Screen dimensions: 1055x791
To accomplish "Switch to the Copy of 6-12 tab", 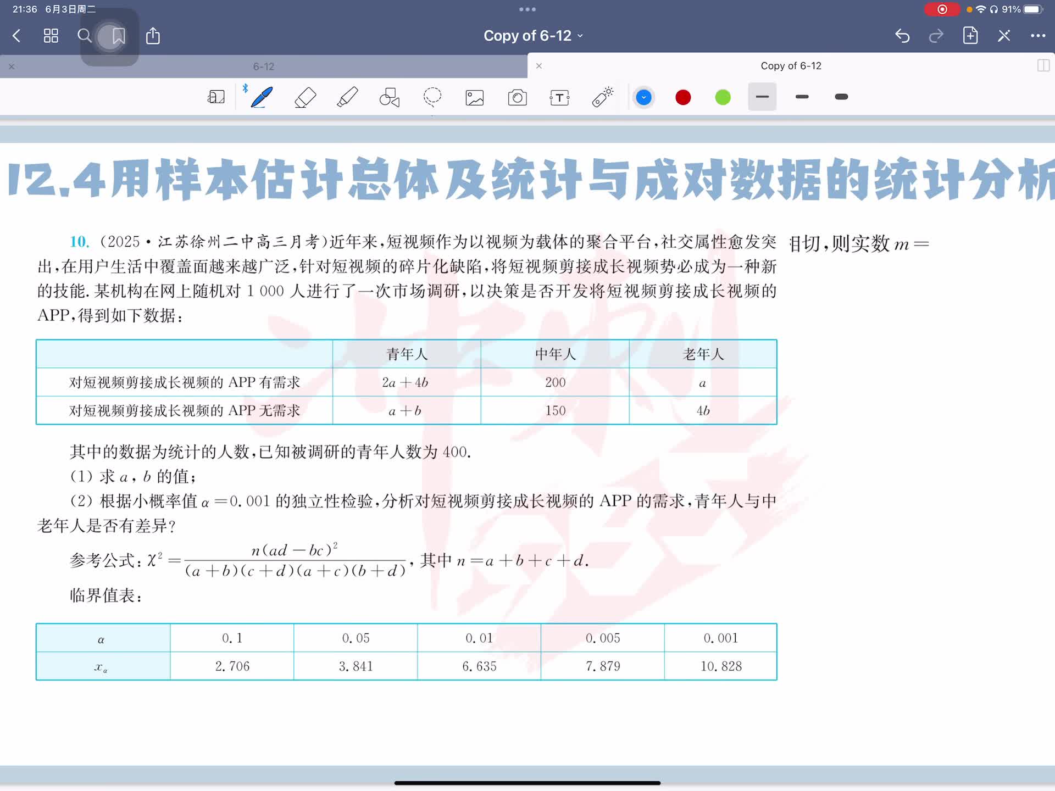I will click(790, 66).
